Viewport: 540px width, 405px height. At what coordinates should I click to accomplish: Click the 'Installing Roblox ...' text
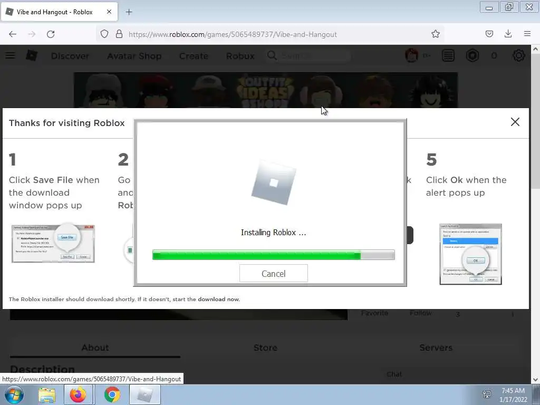click(274, 233)
